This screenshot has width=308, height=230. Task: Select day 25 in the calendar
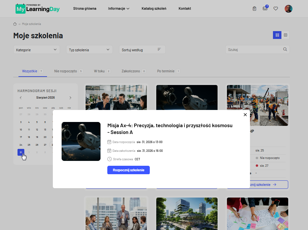tap(29, 145)
